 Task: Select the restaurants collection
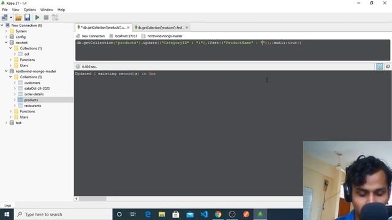click(x=32, y=106)
